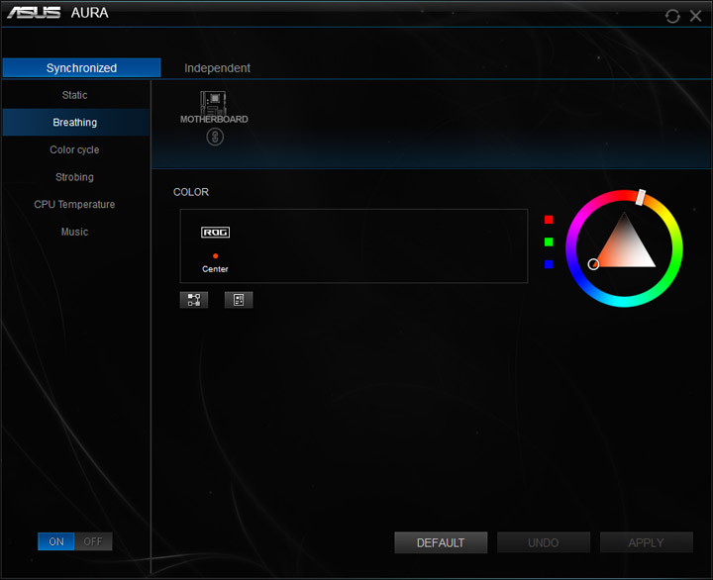Select the Static lighting effect

click(x=75, y=95)
